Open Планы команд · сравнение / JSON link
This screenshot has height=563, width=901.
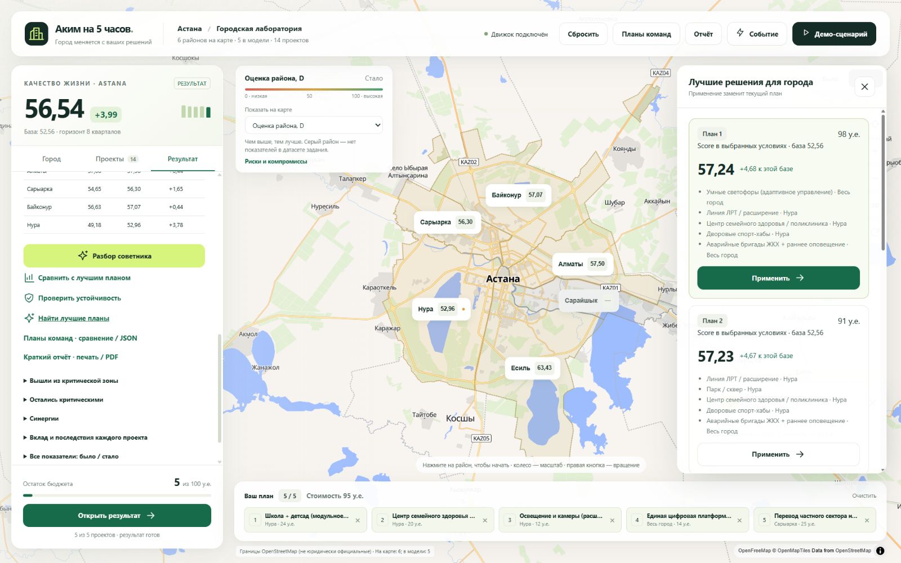[x=80, y=338]
